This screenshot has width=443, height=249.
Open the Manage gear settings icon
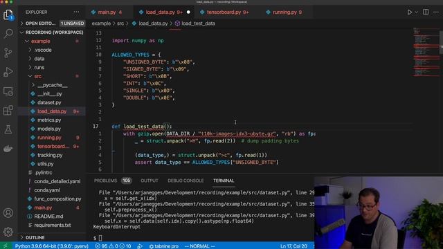(x=8, y=232)
